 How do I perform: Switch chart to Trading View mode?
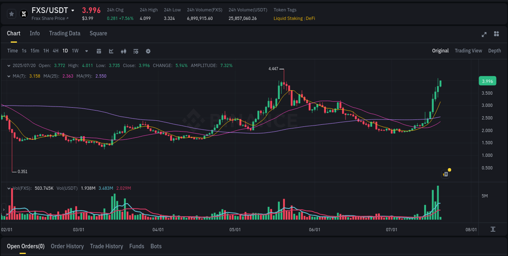pyautogui.click(x=468, y=51)
